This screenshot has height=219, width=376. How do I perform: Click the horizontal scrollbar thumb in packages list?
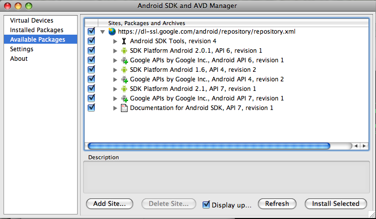click(209, 146)
